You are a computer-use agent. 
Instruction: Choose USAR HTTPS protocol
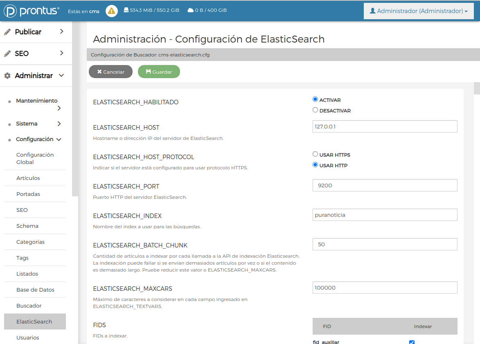tap(315, 154)
